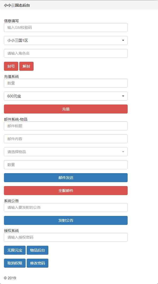158x284 pixels.
Task: Open the 请选择物品 item selection dropdown
Action: [x=66, y=152]
